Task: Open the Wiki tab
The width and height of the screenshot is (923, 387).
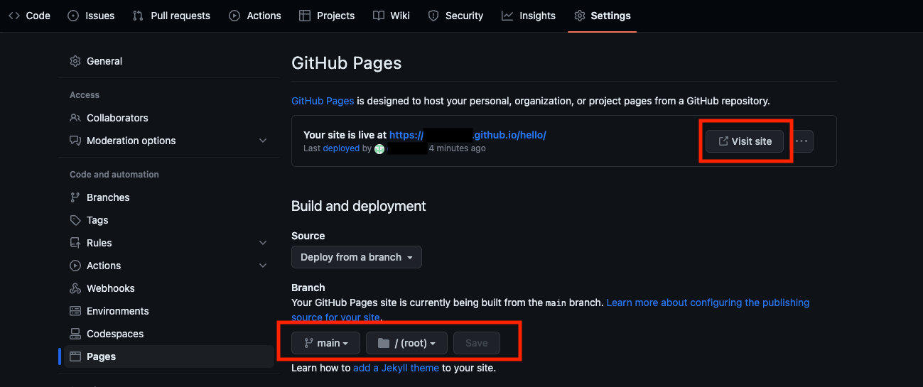Action: pyautogui.click(x=392, y=16)
